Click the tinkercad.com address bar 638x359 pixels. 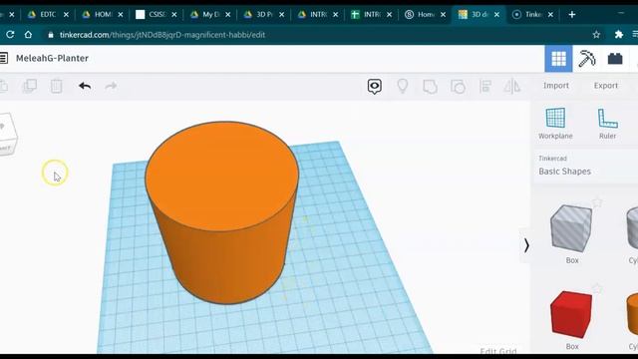tap(161, 35)
